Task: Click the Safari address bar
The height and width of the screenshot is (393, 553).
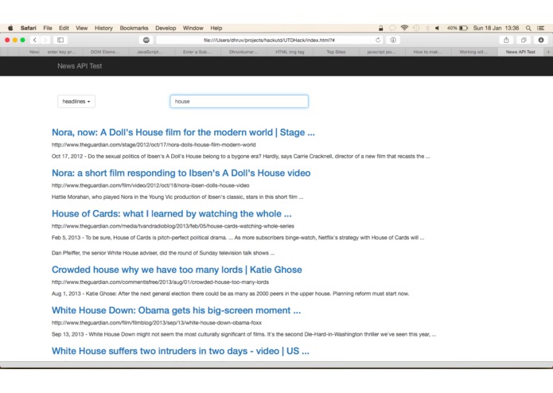Action: click(269, 40)
